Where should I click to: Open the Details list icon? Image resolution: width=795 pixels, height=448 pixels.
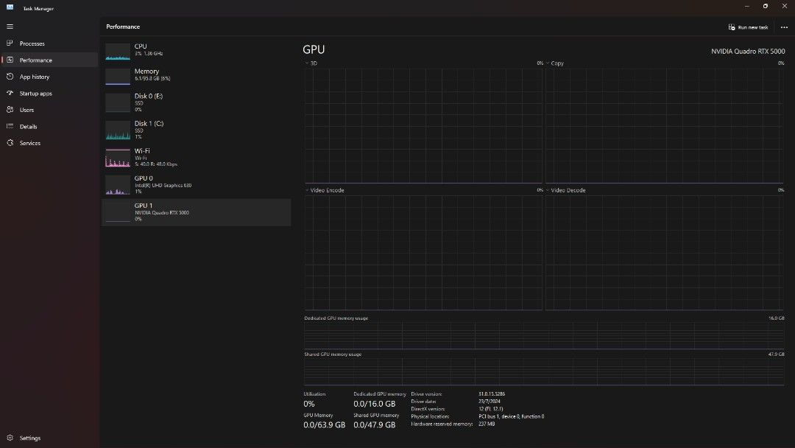pos(10,127)
